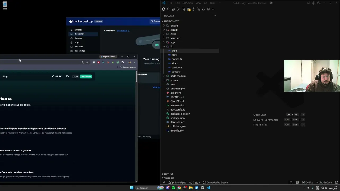The height and width of the screenshot is (191, 340).
Task: Click Go Live in the status bar
Action: pos(308,183)
